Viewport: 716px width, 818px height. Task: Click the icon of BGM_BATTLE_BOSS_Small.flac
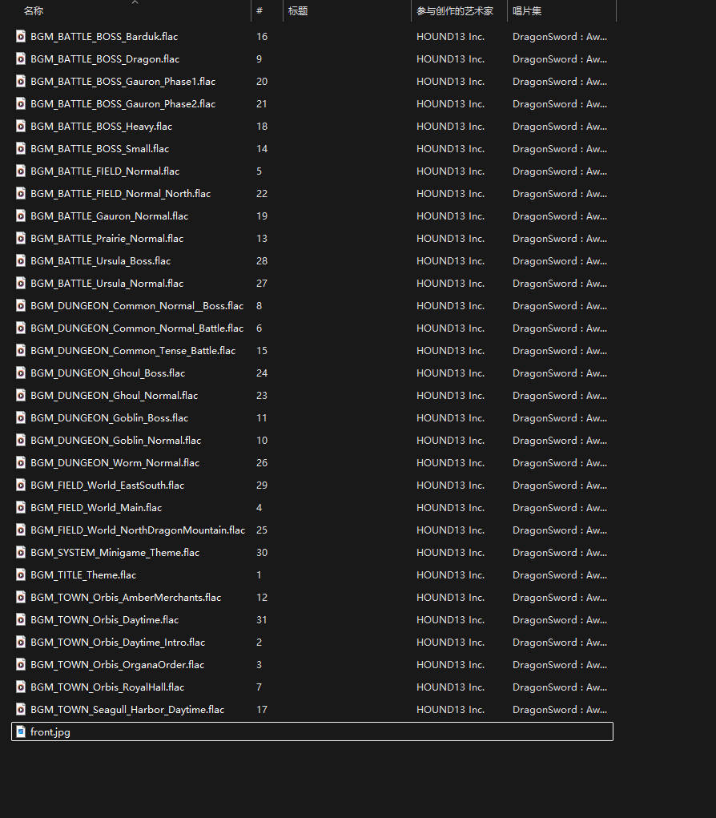20,149
